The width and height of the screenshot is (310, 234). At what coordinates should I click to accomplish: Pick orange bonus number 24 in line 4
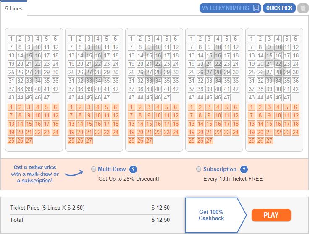click(x=236, y=132)
